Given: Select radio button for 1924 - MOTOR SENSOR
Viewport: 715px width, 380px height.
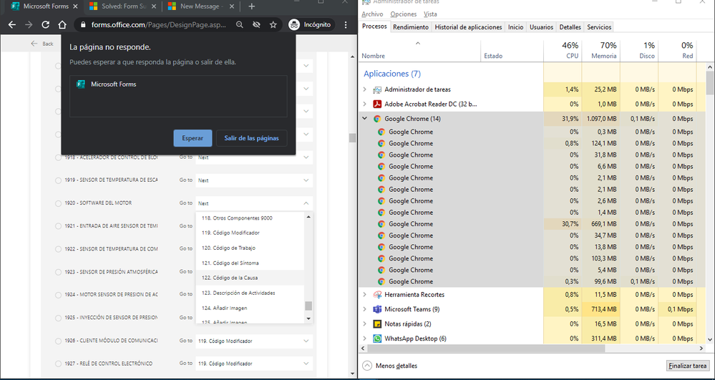Looking at the screenshot, I should [x=58, y=295].
